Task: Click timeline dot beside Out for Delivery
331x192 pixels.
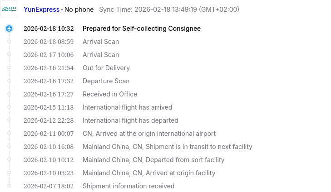Action: (9, 68)
